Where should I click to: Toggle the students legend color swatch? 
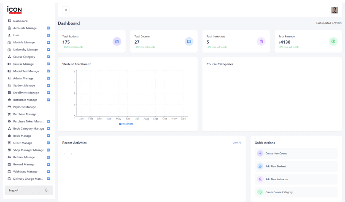[x=120, y=124]
